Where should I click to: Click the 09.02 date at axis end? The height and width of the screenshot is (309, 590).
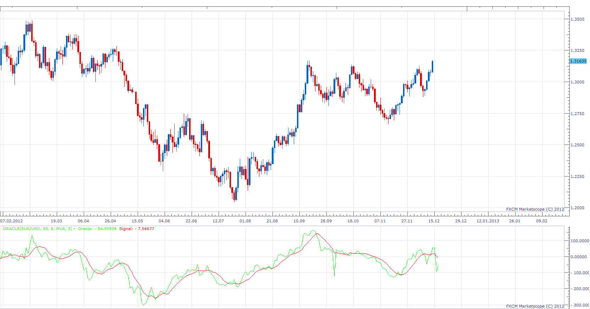[542, 221]
